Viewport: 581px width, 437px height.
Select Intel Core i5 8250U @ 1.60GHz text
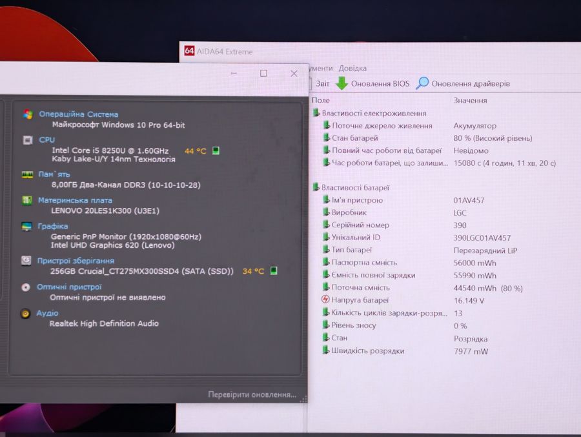coord(110,150)
